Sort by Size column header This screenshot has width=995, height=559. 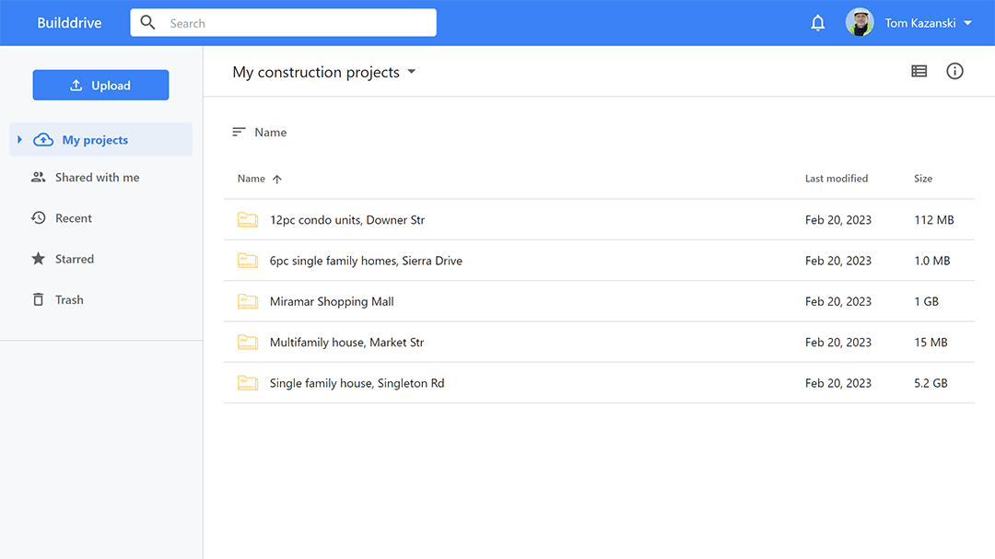pyautogui.click(x=922, y=179)
